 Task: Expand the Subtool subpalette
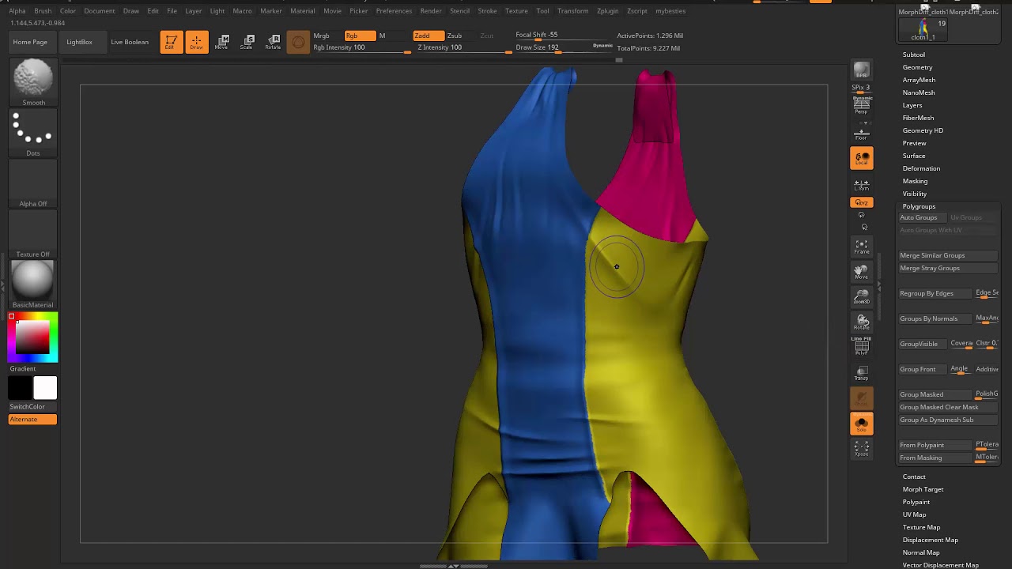pyautogui.click(x=914, y=55)
